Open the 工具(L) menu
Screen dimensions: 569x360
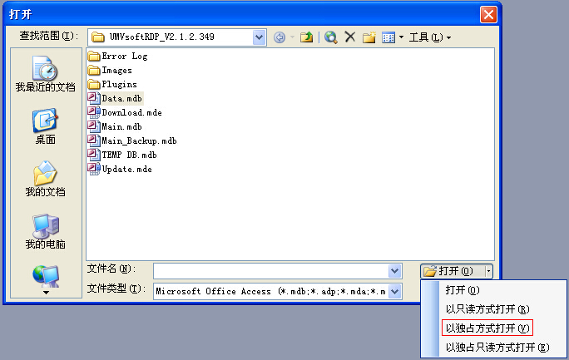pyautogui.click(x=429, y=37)
